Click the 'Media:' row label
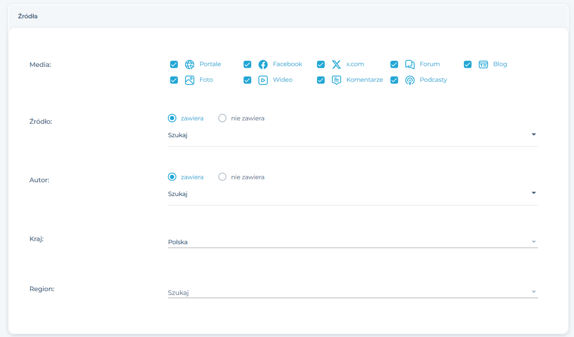Image resolution: width=574 pixels, height=337 pixels. point(40,65)
